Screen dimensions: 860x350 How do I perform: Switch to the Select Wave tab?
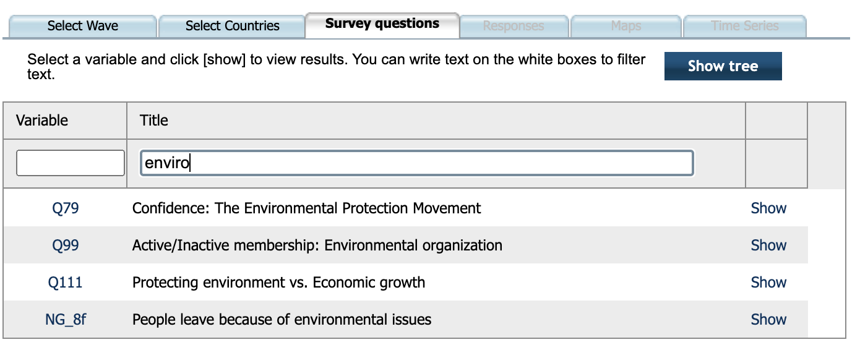(82, 26)
